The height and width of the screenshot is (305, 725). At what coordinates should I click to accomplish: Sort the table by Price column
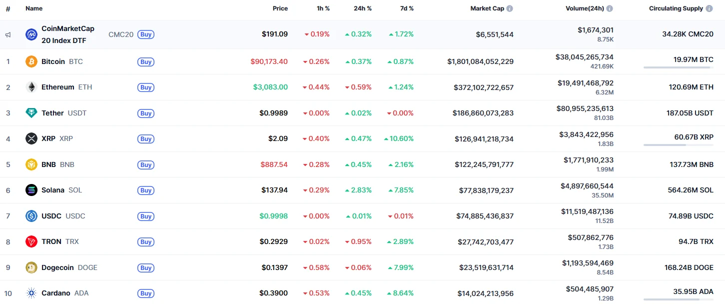tap(280, 8)
